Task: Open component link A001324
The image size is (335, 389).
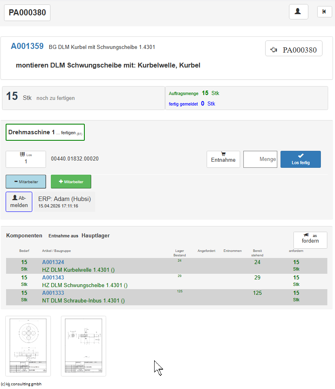Action: click(x=53, y=262)
